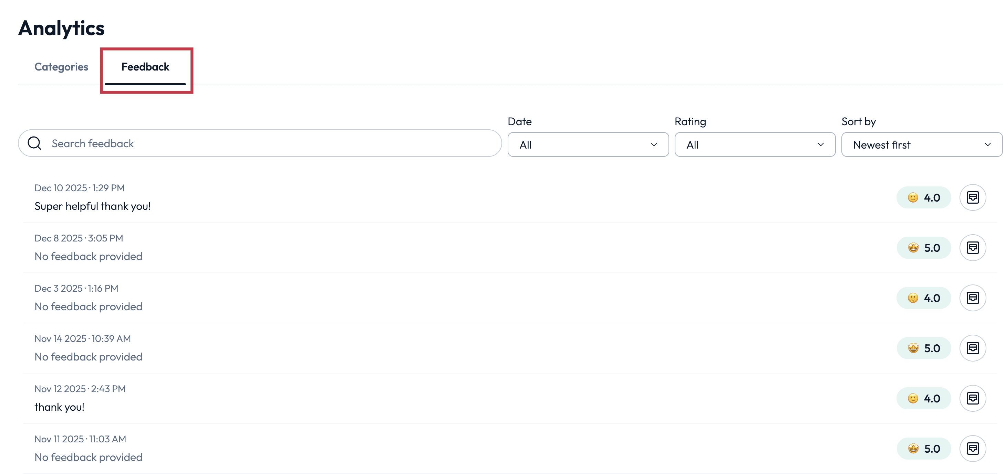The width and height of the screenshot is (1005, 474).
Task: Open the Date filter dropdown
Action: click(x=588, y=144)
